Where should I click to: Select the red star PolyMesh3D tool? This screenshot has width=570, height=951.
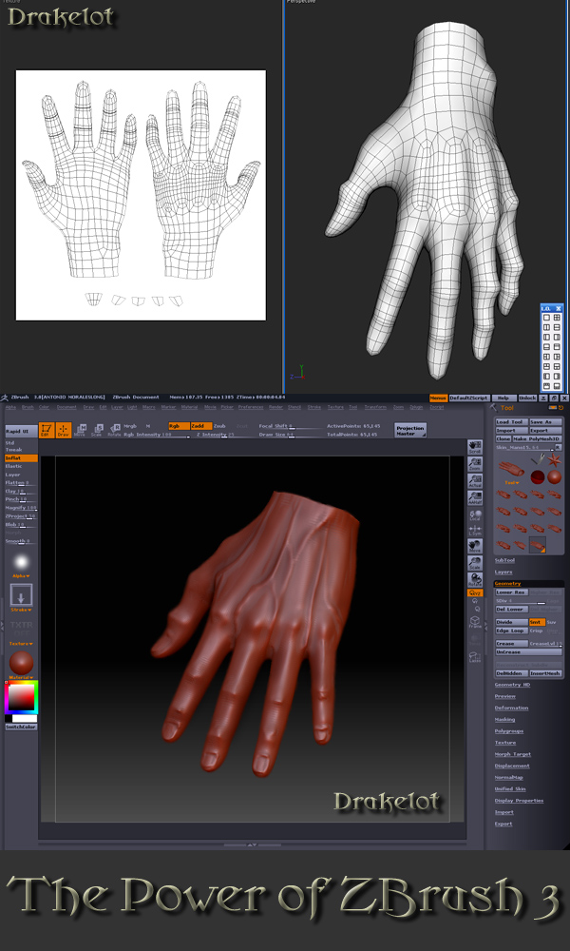click(x=554, y=461)
